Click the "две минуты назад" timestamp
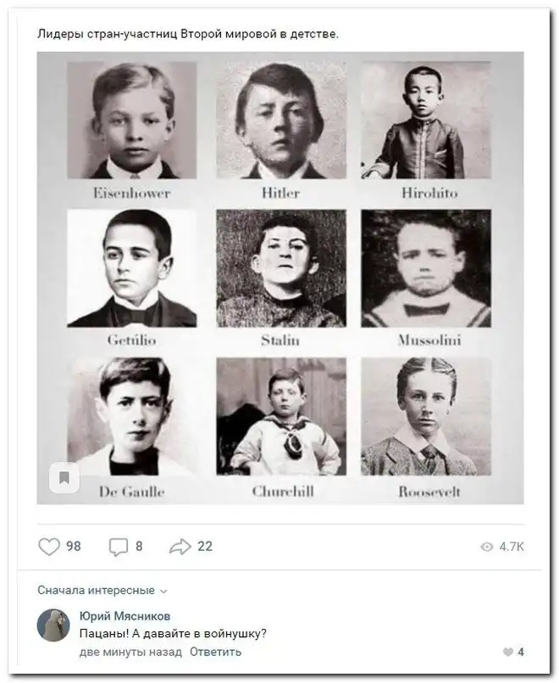 tap(130, 652)
